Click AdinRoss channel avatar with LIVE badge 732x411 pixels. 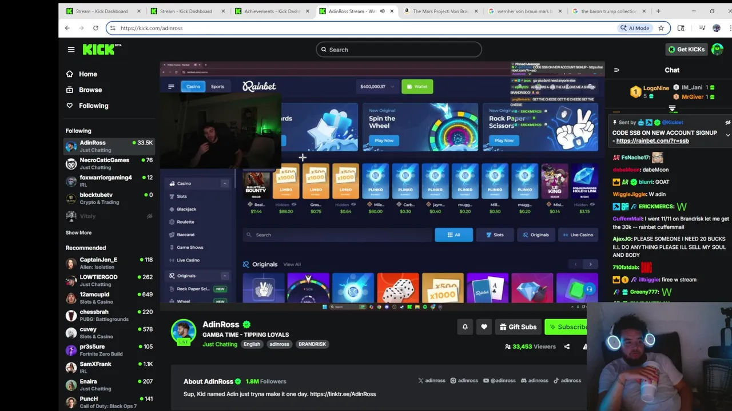[x=184, y=333]
